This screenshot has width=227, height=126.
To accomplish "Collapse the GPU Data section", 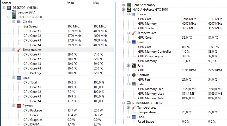I will 128,84.
